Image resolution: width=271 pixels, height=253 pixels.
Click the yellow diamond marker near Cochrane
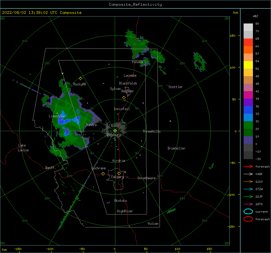click(103, 174)
